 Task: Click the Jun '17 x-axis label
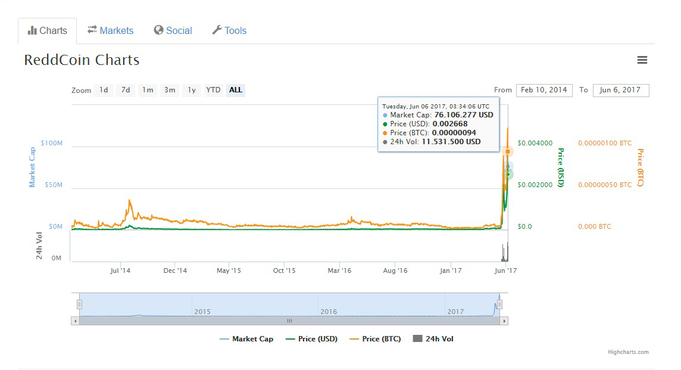(x=505, y=270)
